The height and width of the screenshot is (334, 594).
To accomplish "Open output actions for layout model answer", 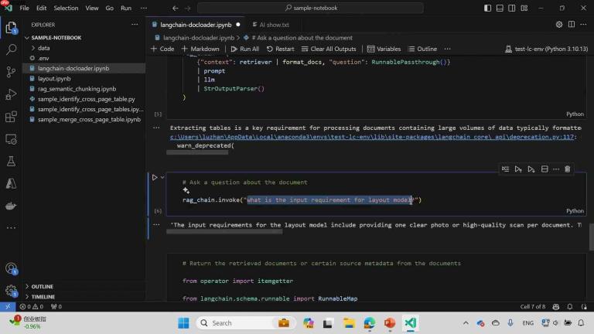I will click(x=156, y=225).
